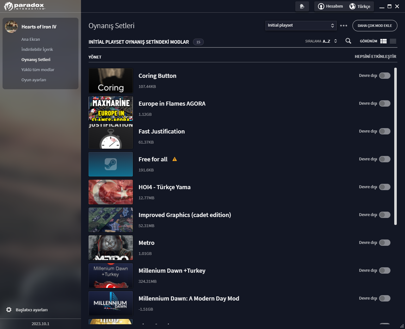Click the Europe in Flames AGORA thumbnail

(111, 109)
